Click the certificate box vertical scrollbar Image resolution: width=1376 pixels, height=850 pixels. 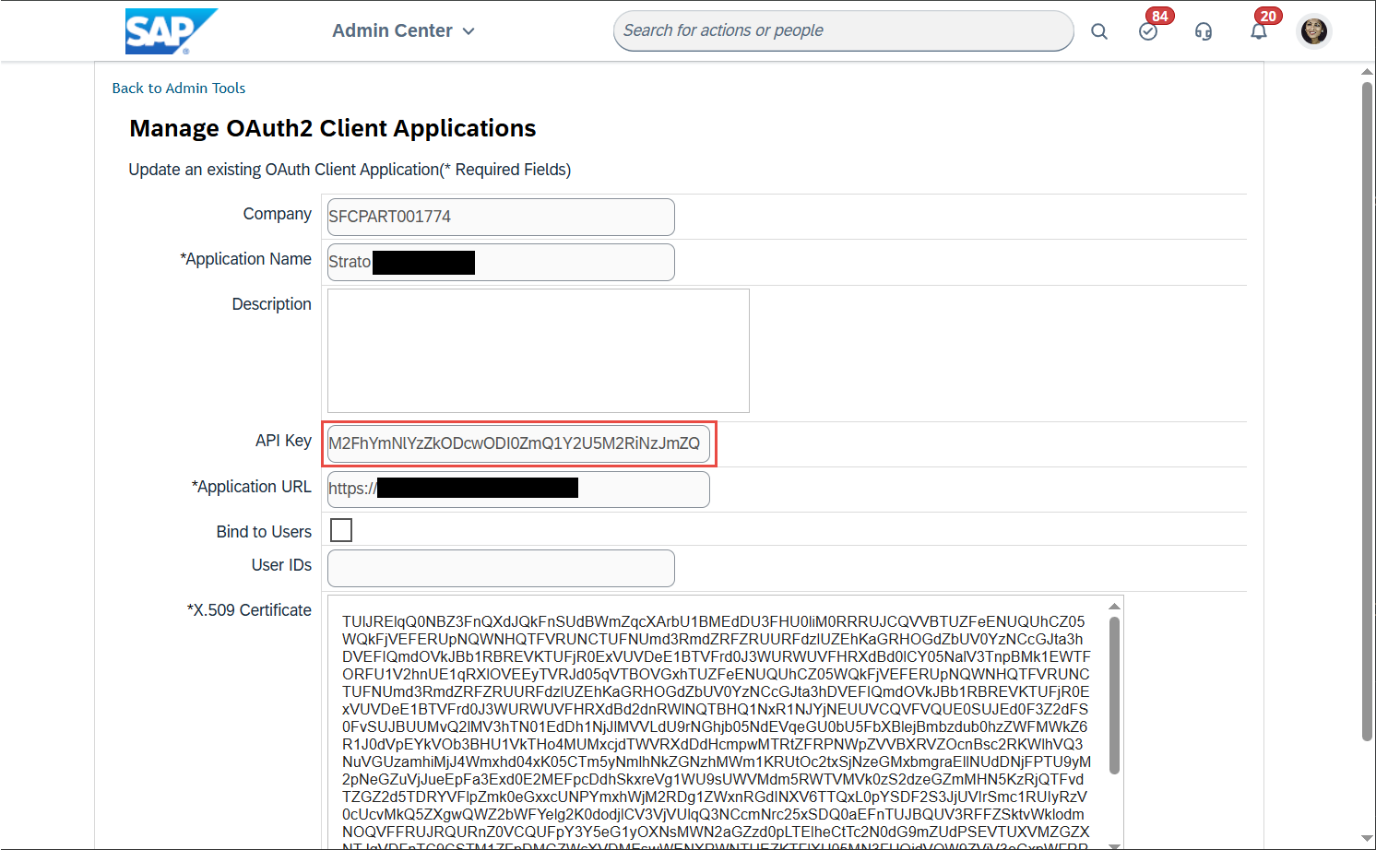point(1114,696)
